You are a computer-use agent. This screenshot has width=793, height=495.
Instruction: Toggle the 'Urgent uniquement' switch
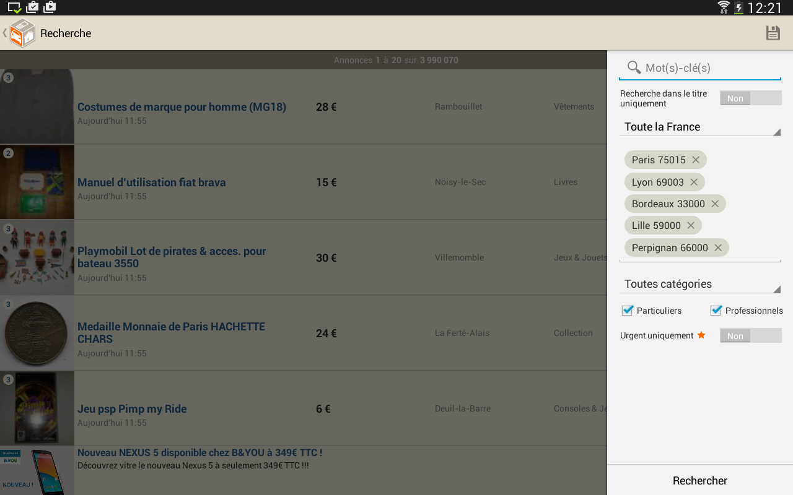point(750,335)
